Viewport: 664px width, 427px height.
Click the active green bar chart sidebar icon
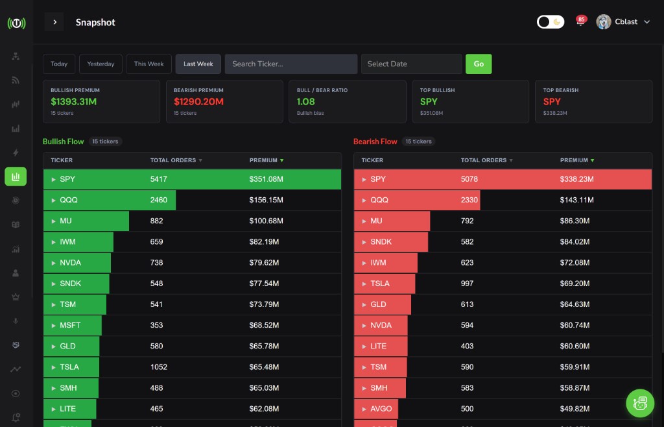[x=16, y=176]
